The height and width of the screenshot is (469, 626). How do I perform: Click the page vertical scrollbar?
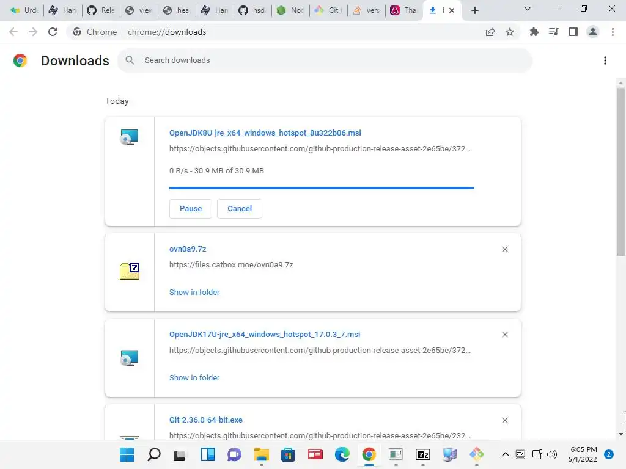[x=620, y=172]
